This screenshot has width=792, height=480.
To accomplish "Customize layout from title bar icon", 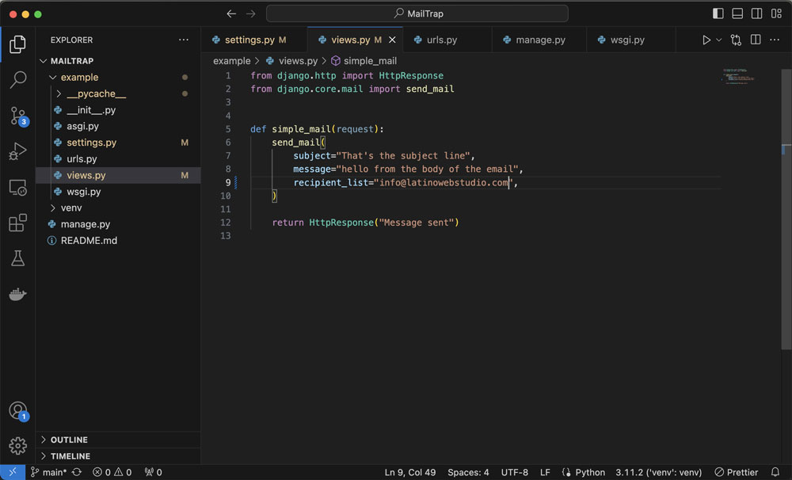I will tap(776, 13).
